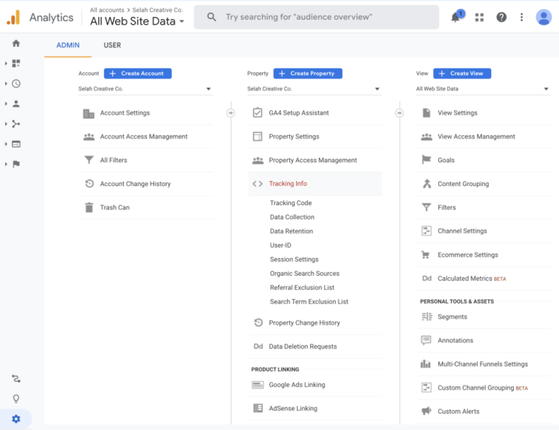Open the Conversions flag icon in sidebar
Image resolution: width=559 pixels, height=430 pixels.
pos(16,164)
